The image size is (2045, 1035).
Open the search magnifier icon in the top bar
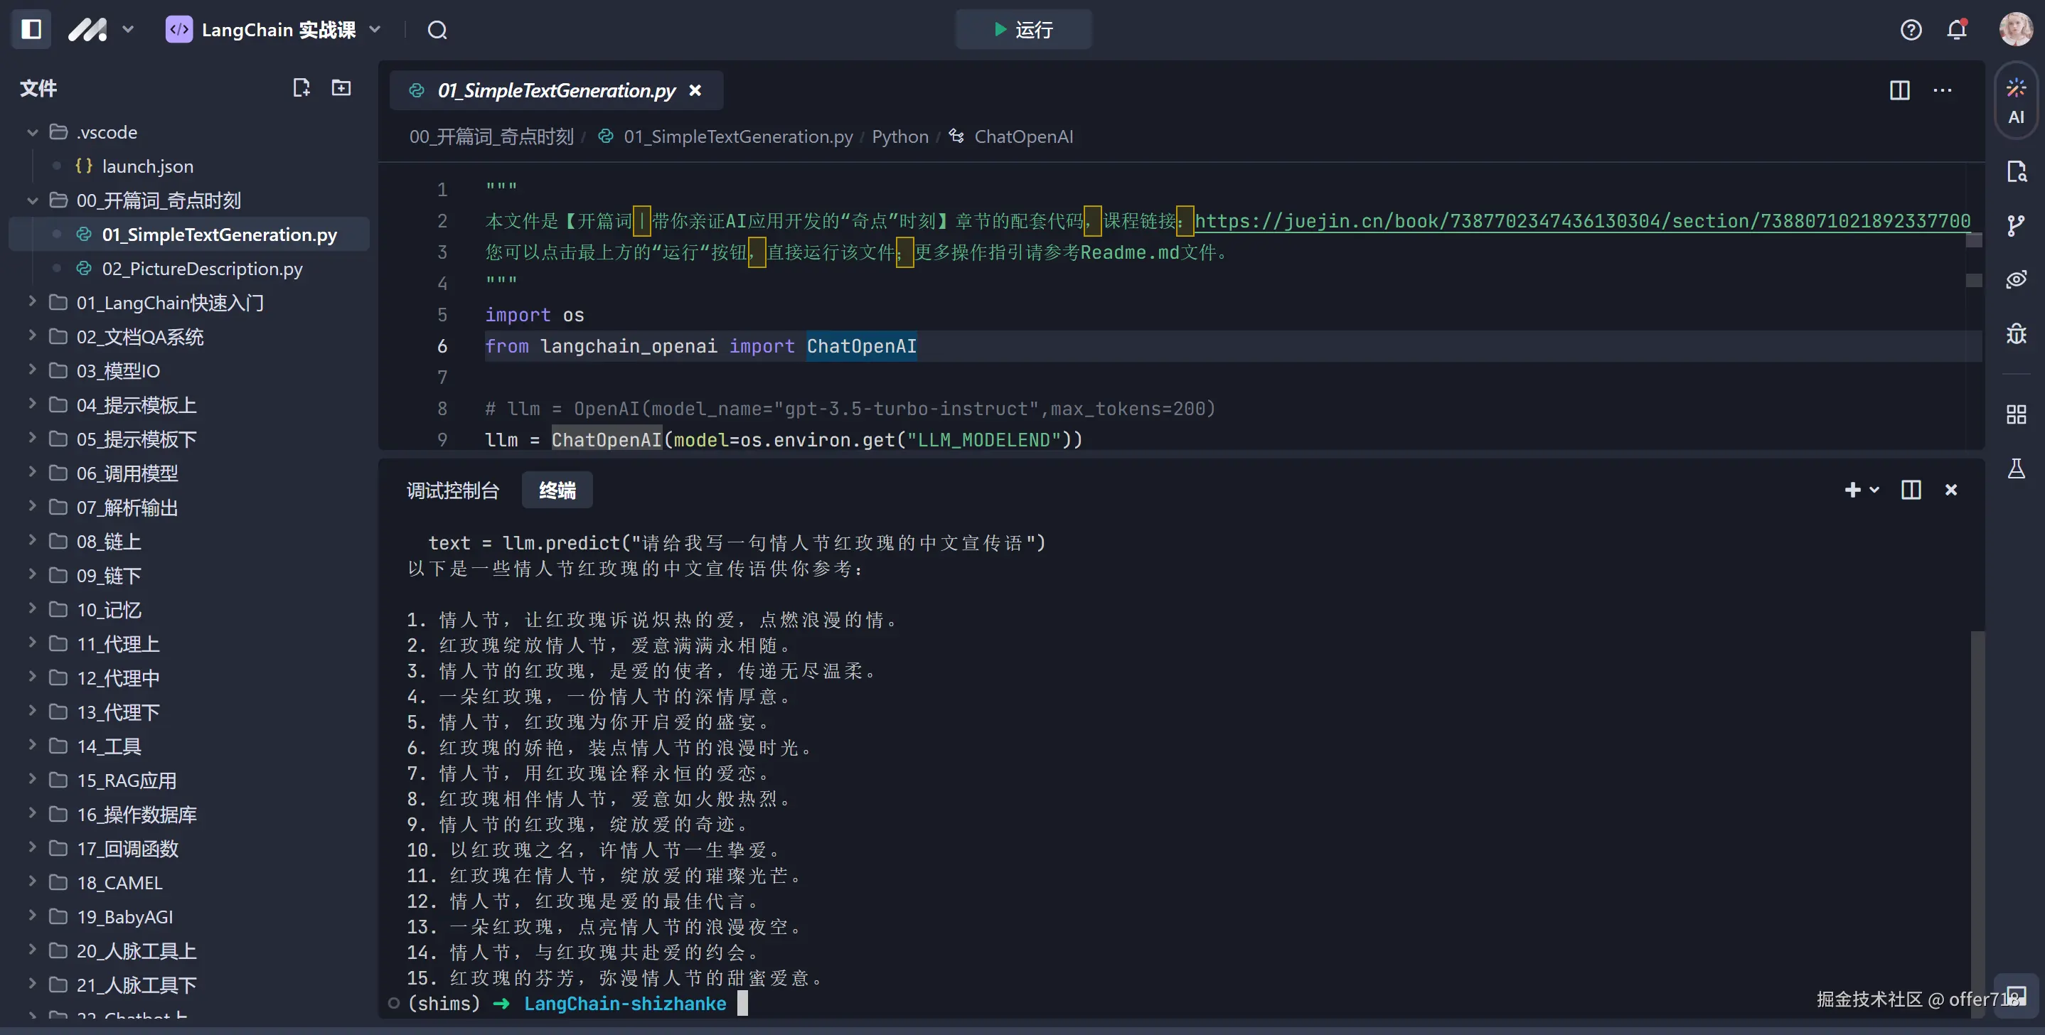437,30
